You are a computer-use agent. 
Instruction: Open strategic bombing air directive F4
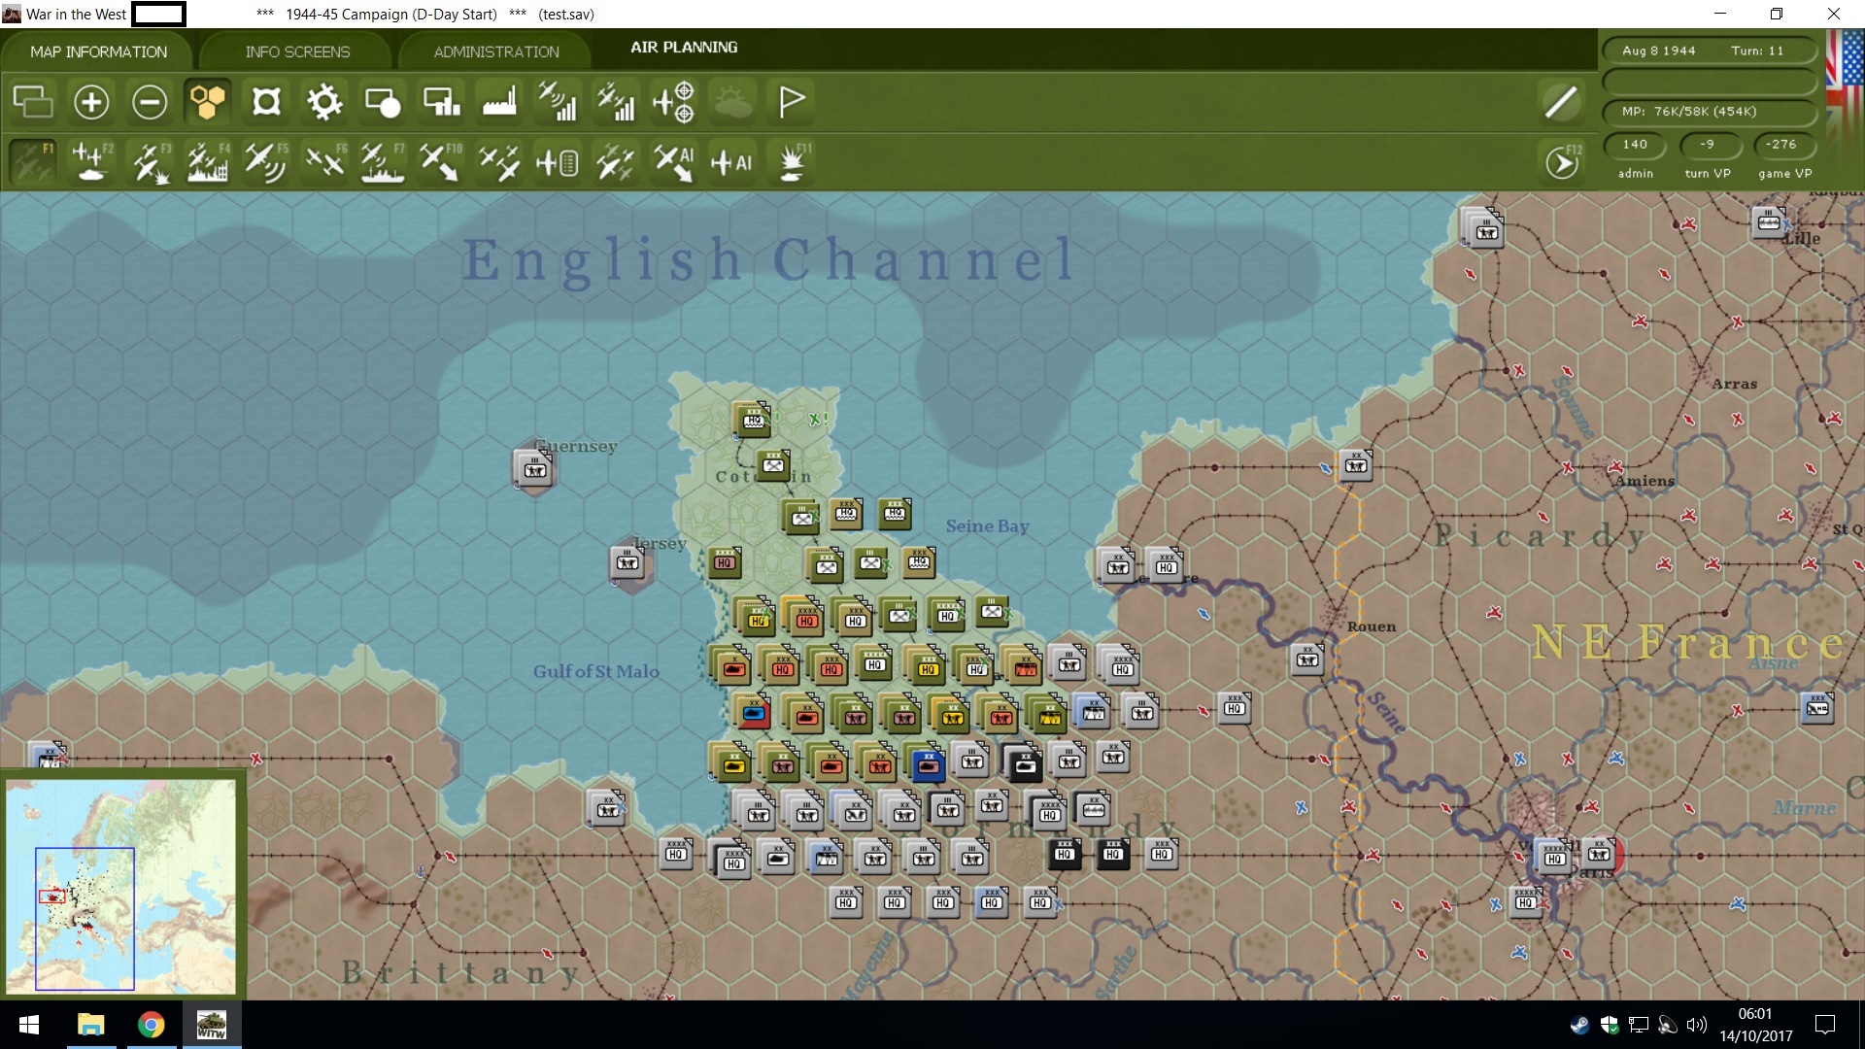[208, 162]
